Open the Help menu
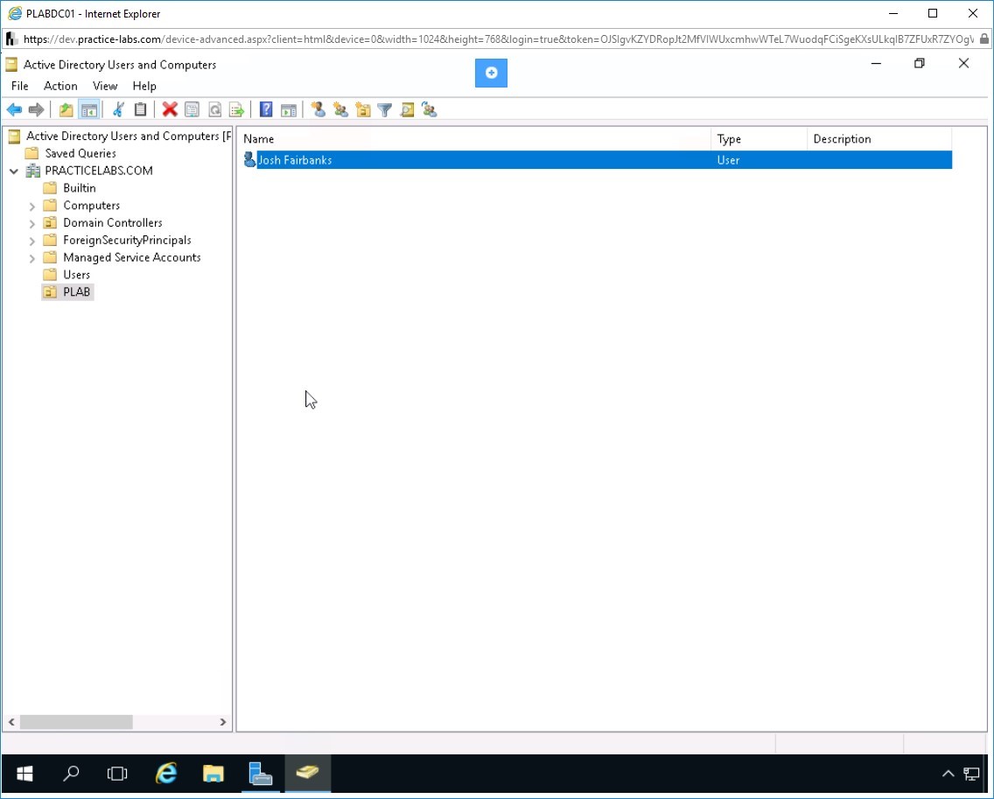 [143, 86]
